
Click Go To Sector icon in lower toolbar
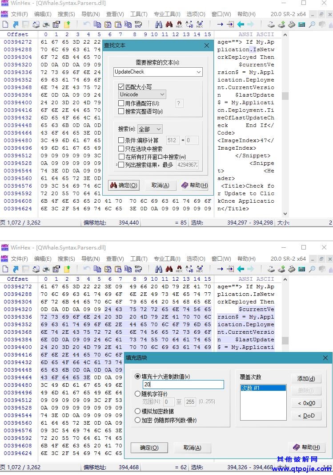231,269
